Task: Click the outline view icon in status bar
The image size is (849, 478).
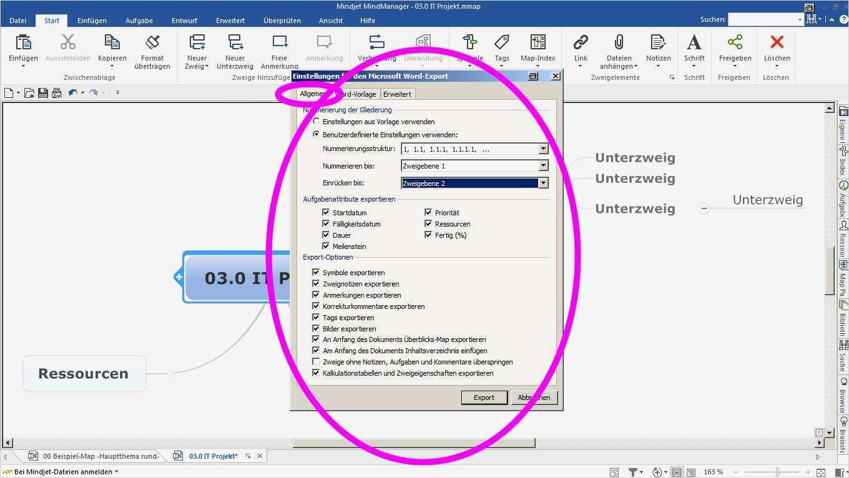Action: [691, 472]
